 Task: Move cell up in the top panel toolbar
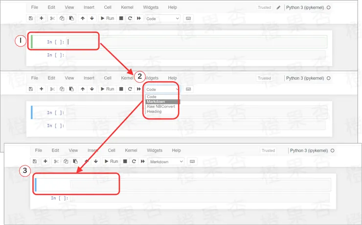click(83, 18)
